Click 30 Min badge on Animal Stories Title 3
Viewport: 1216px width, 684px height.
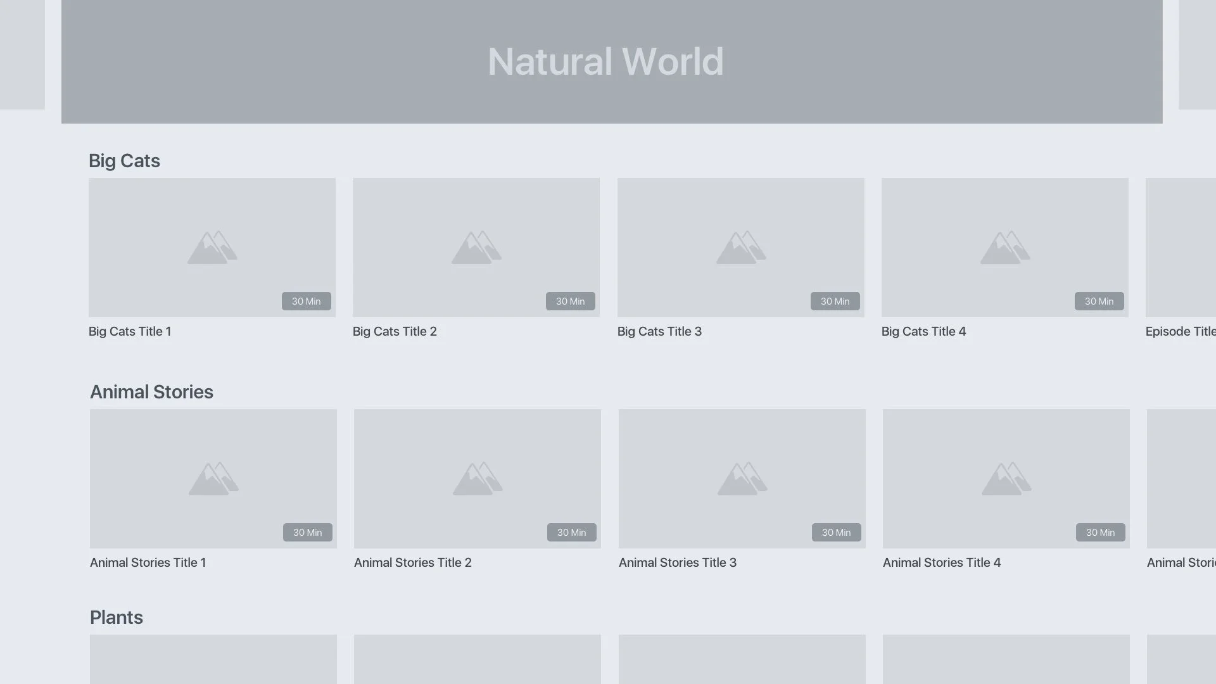click(x=837, y=533)
